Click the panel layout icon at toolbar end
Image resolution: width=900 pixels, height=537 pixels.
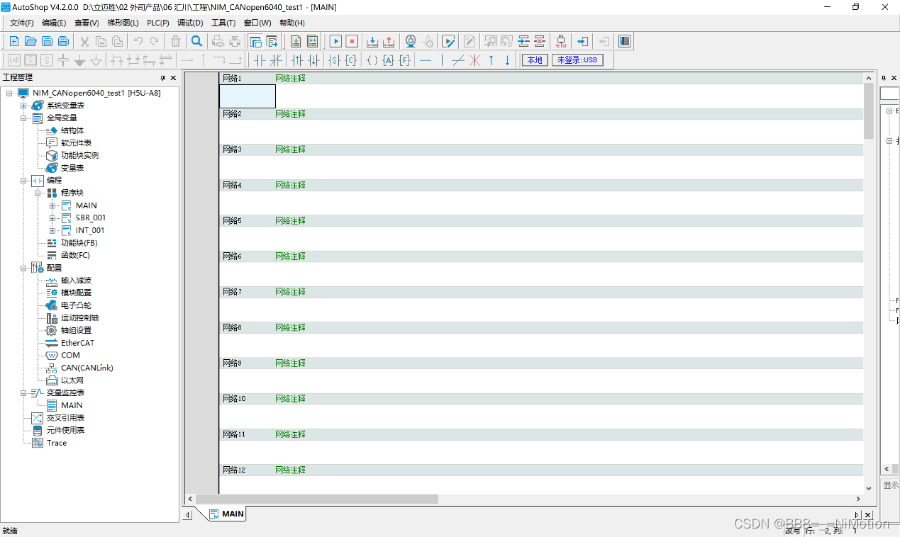click(624, 41)
